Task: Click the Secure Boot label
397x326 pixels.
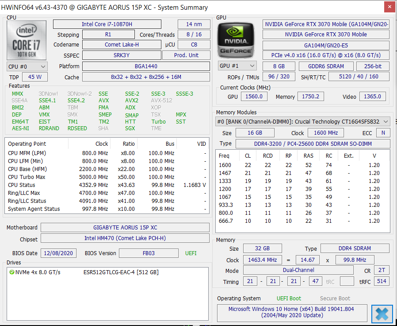Action: tap(335, 299)
